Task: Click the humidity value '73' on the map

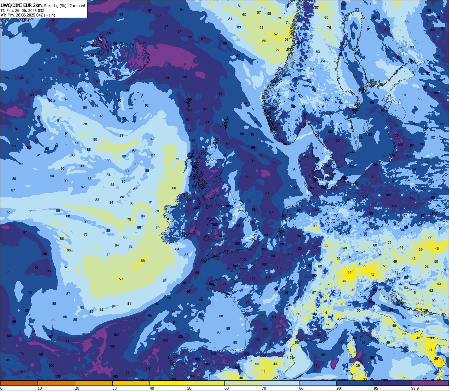Action: [177, 159]
